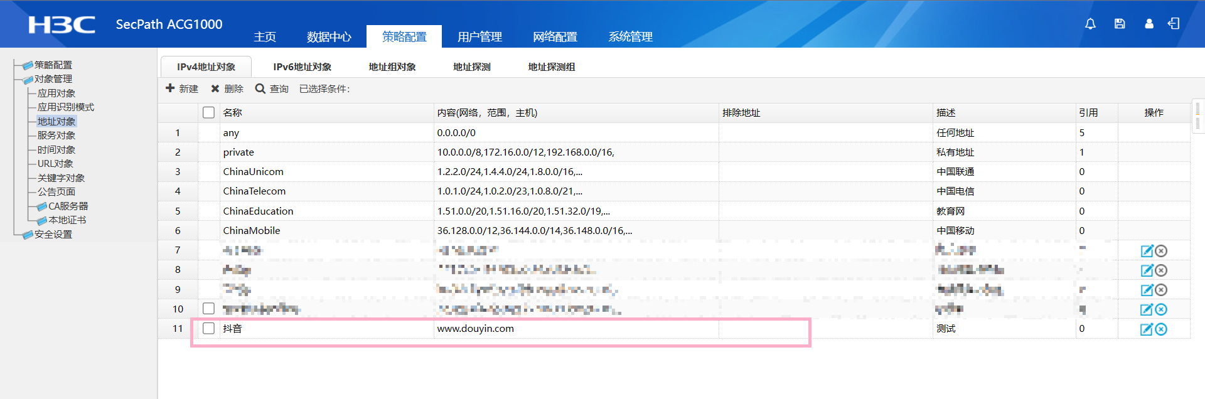1205x399 pixels.
Task: Select the ChinaTelecom name cell
Action: pyautogui.click(x=326, y=191)
